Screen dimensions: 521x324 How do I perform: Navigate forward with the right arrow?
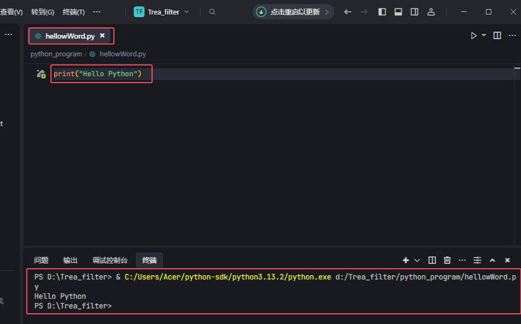364,12
